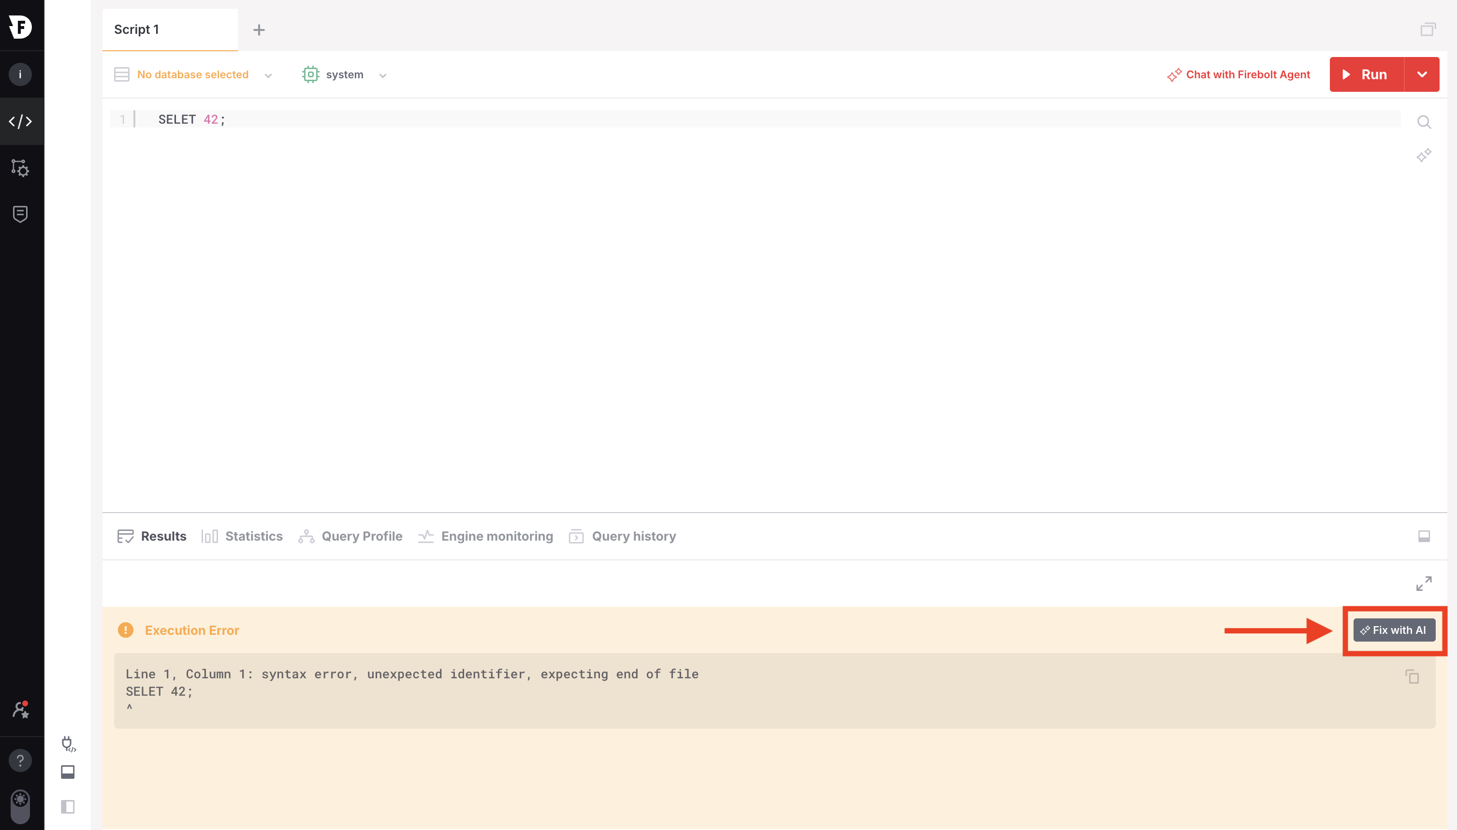Screen dimensions: 1457x830
Task: Copy the error message
Action: click(1412, 677)
